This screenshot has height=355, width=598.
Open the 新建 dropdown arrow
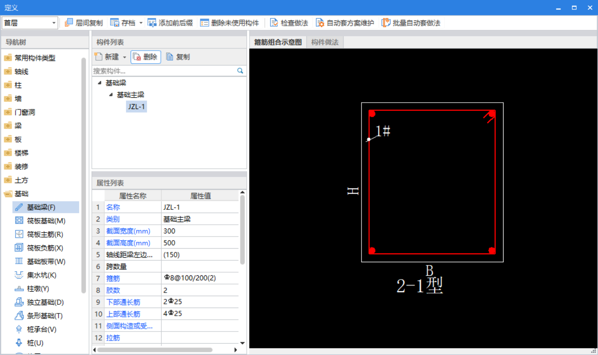(x=125, y=57)
